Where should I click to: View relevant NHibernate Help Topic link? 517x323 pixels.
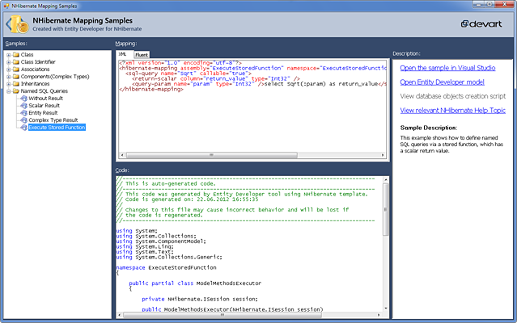[453, 110]
